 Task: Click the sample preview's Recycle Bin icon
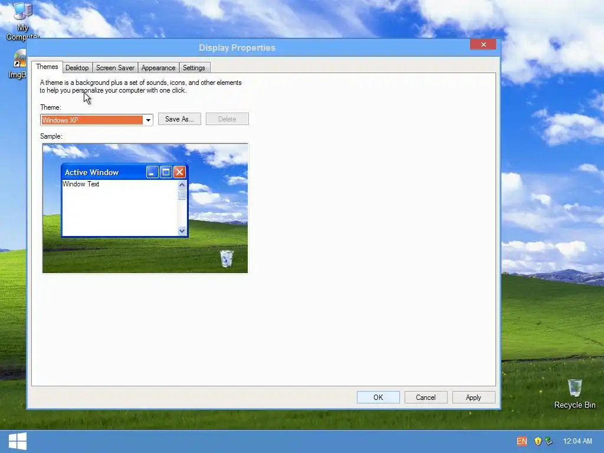[226, 258]
